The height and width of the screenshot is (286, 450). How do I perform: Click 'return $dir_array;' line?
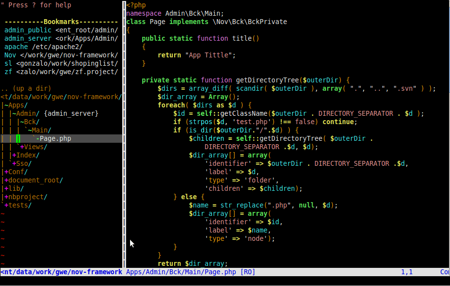coord(193,263)
